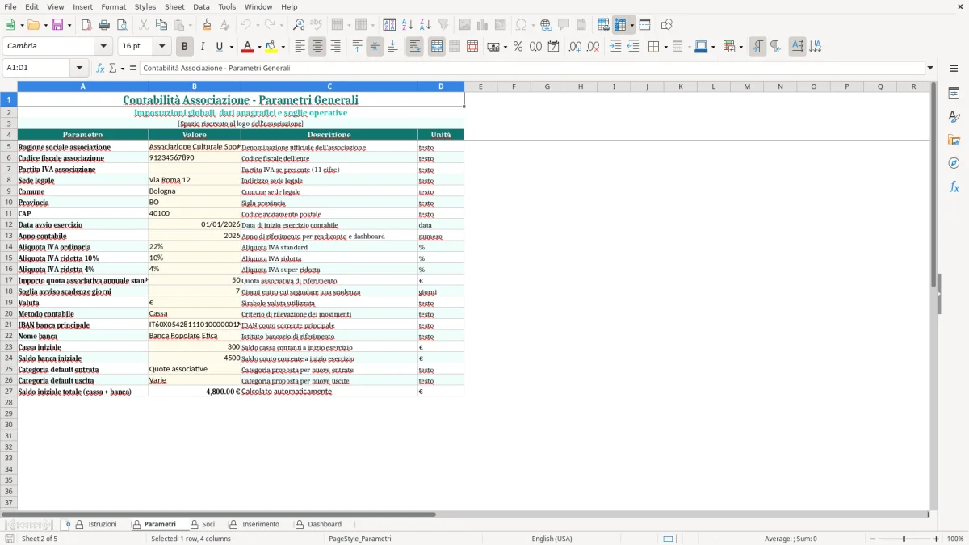Viewport: 969px width, 545px height.
Task: Align text right
Action: point(335,47)
